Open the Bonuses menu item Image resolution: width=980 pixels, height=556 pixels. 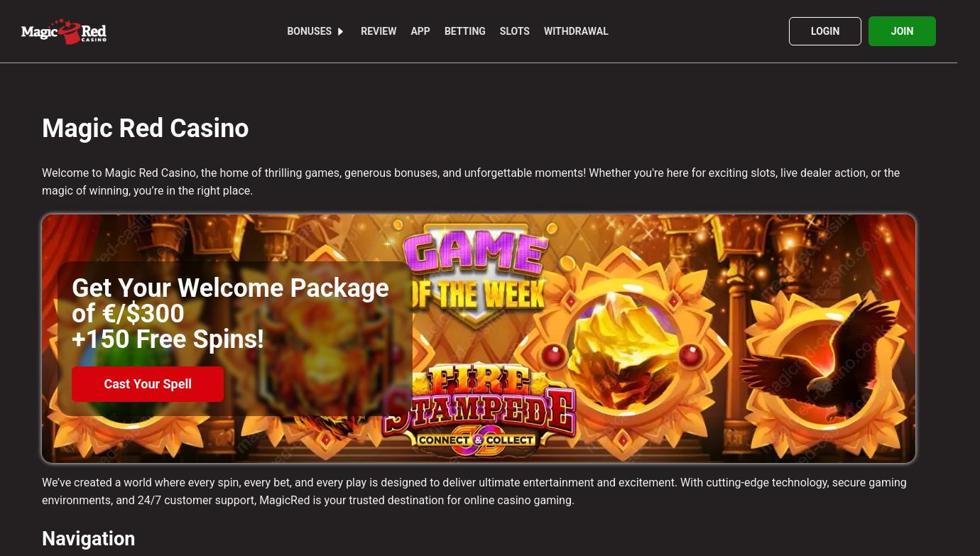pos(310,31)
